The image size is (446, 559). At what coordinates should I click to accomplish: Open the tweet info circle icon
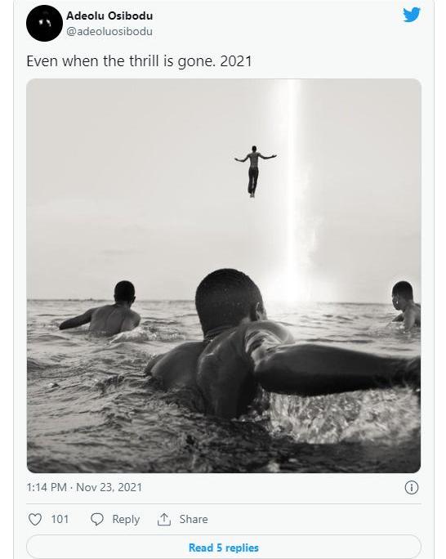point(412,487)
